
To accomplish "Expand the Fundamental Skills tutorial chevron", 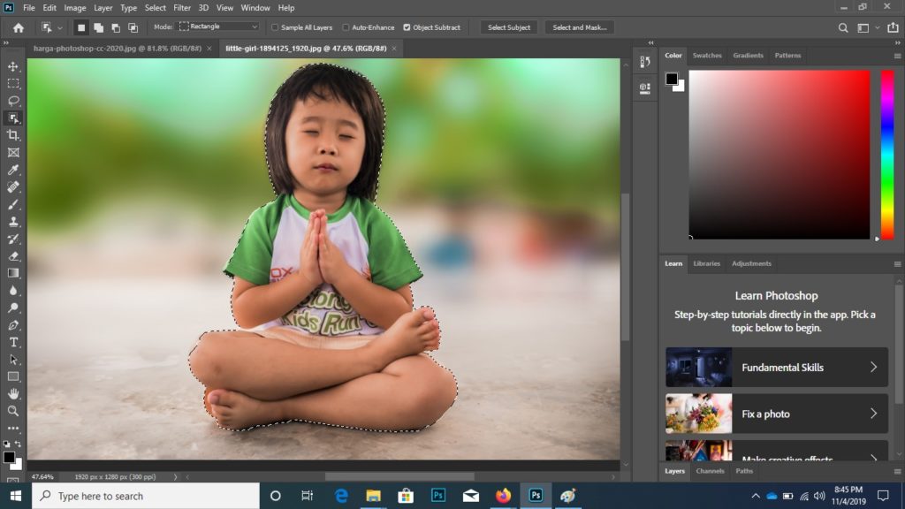I will pyautogui.click(x=874, y=367).
